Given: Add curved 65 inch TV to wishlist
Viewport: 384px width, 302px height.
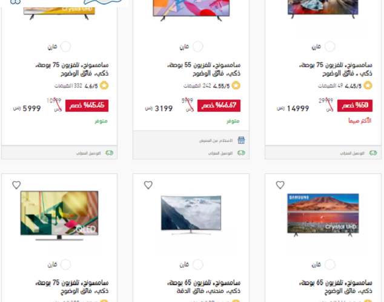Looking at the screenshot, I should click(148, 185).
